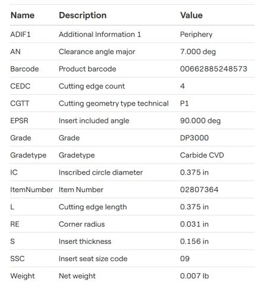Select the DP3000 grade value
Screen dimensions: 261x291
pyautogui.click(x=194, y=138)
